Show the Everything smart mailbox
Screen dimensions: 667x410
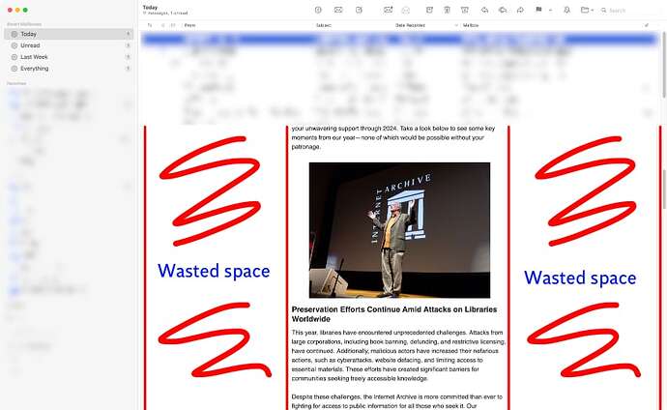click(34, 69)
